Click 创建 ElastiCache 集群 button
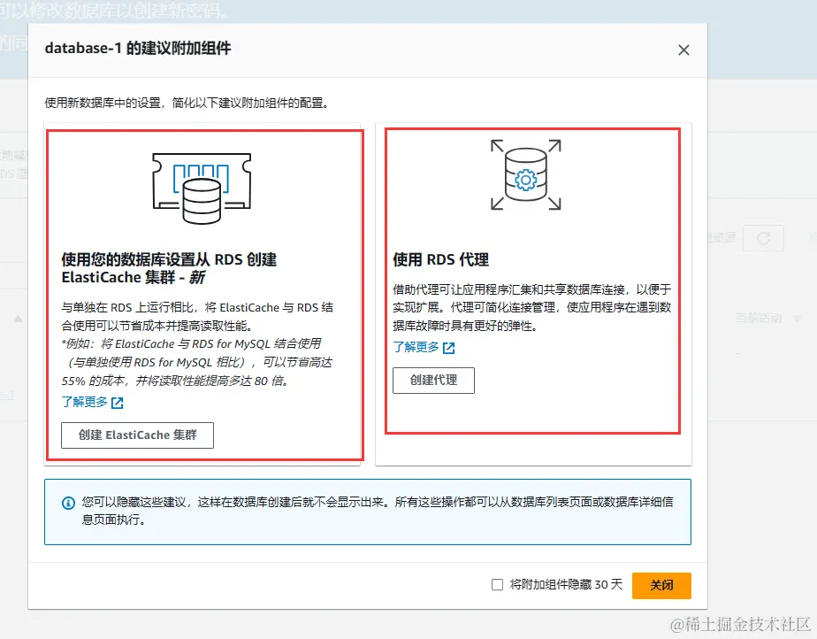Image resolution: width=817 pixels, height=639 pixels. (x=138, y=435)
